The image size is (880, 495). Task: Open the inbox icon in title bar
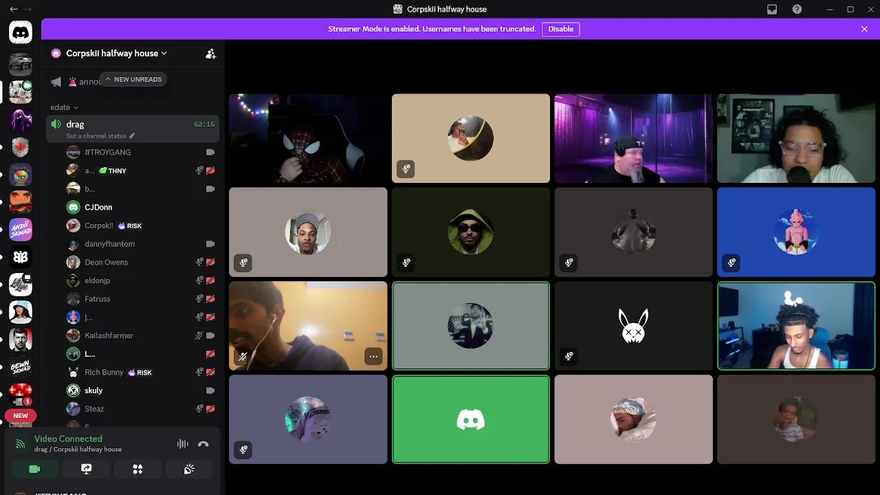[x=772, y=9]
